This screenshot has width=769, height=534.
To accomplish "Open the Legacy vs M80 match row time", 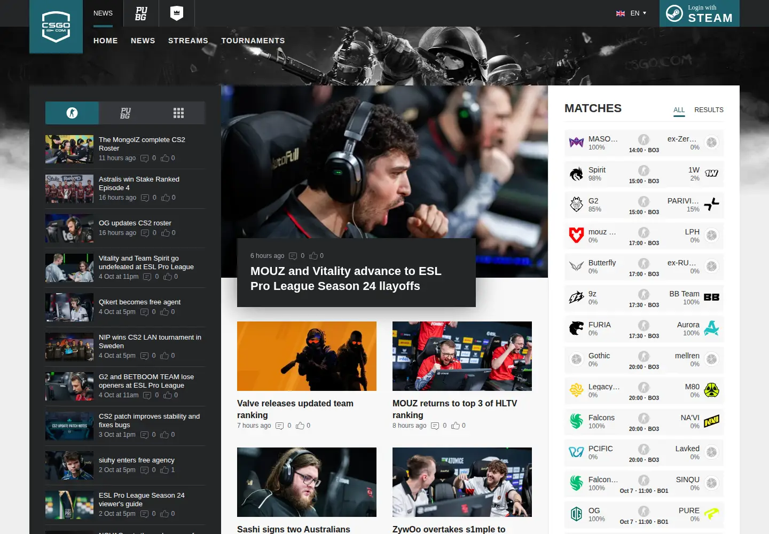I will (644, 398).
